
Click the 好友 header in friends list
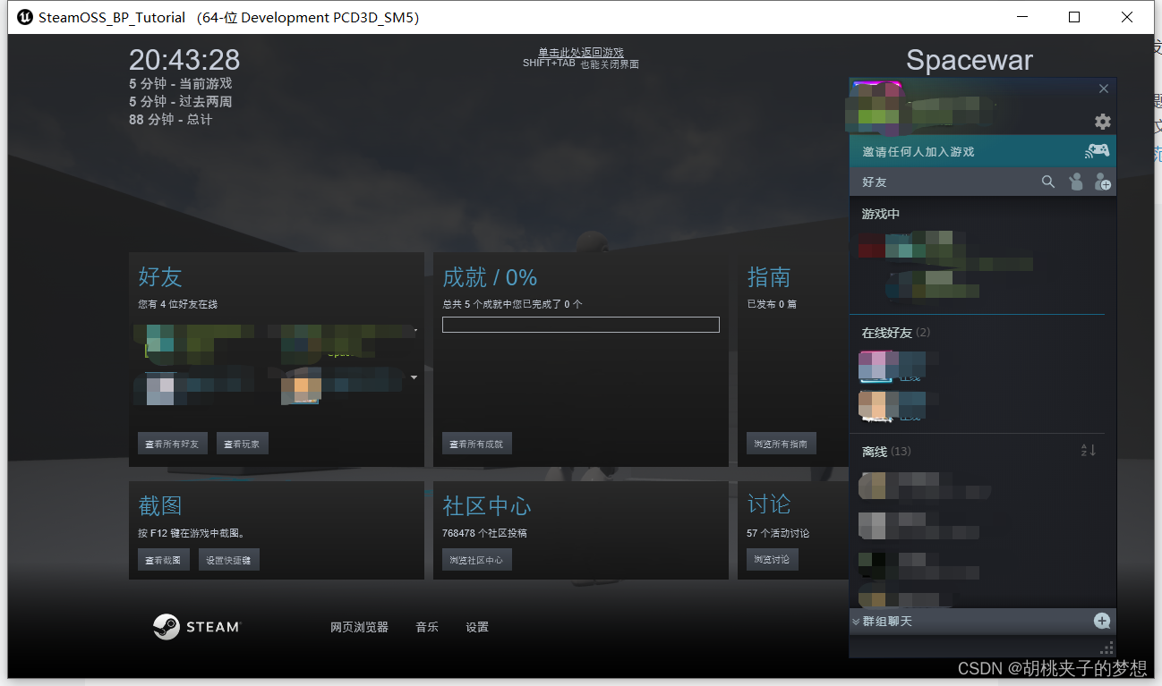coord(875,182)
